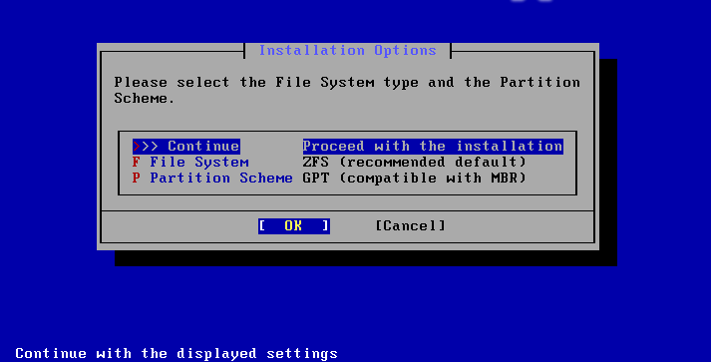Open the Partition Scheme option
This screenshot has width=711, height=362.
[212, 178]
